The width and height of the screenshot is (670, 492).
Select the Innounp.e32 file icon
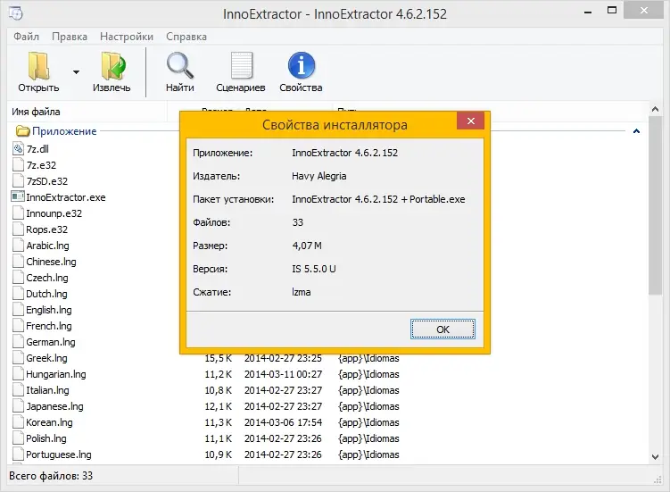(x=18, y=213)
